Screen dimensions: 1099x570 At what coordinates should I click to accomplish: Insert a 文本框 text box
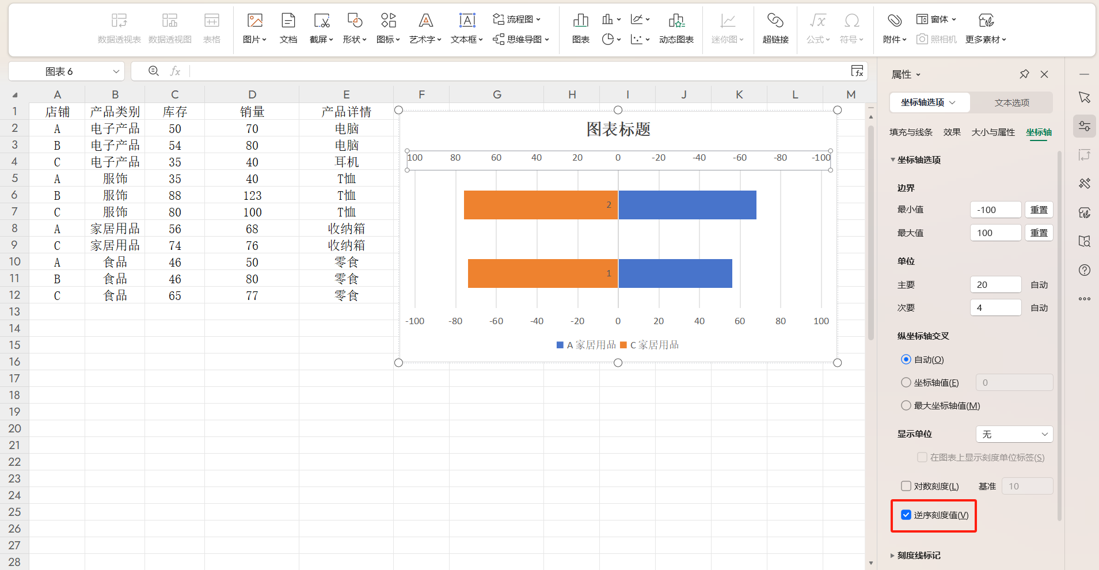[467, 21]
